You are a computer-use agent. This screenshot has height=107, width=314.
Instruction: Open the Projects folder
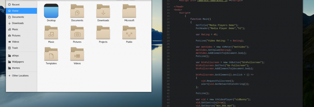coord(103,32)
